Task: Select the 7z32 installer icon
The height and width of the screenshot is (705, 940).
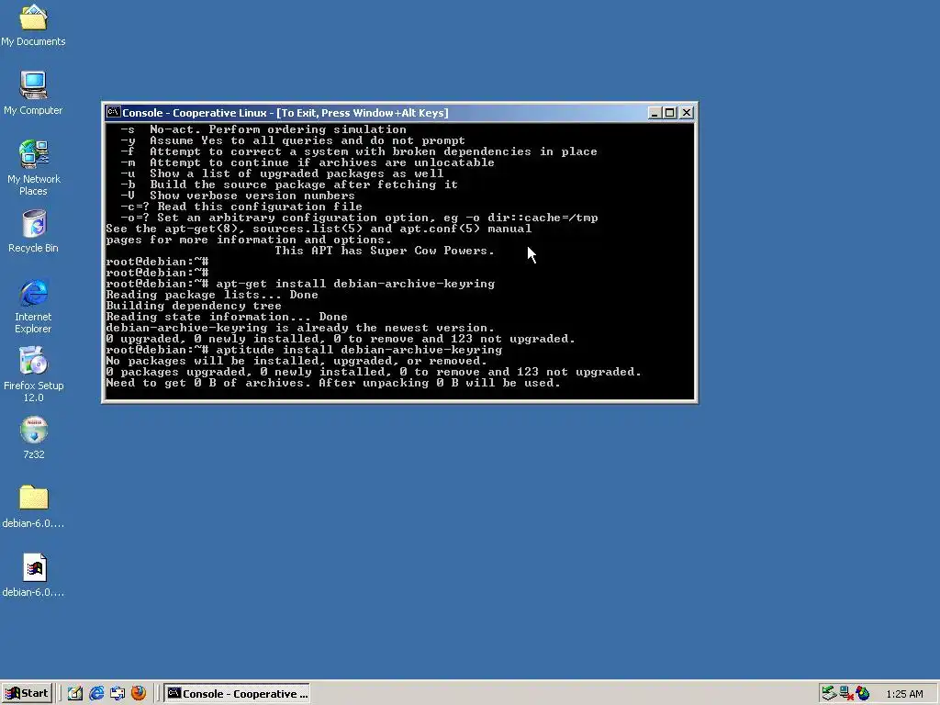Action: tap(34, 438)
